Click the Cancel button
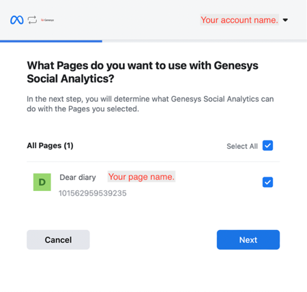This screenshot has width=307, height=292. tap(58, 239)
